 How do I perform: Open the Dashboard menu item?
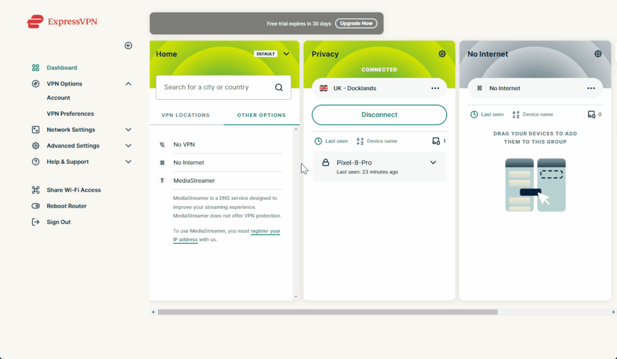pos(61,68)
